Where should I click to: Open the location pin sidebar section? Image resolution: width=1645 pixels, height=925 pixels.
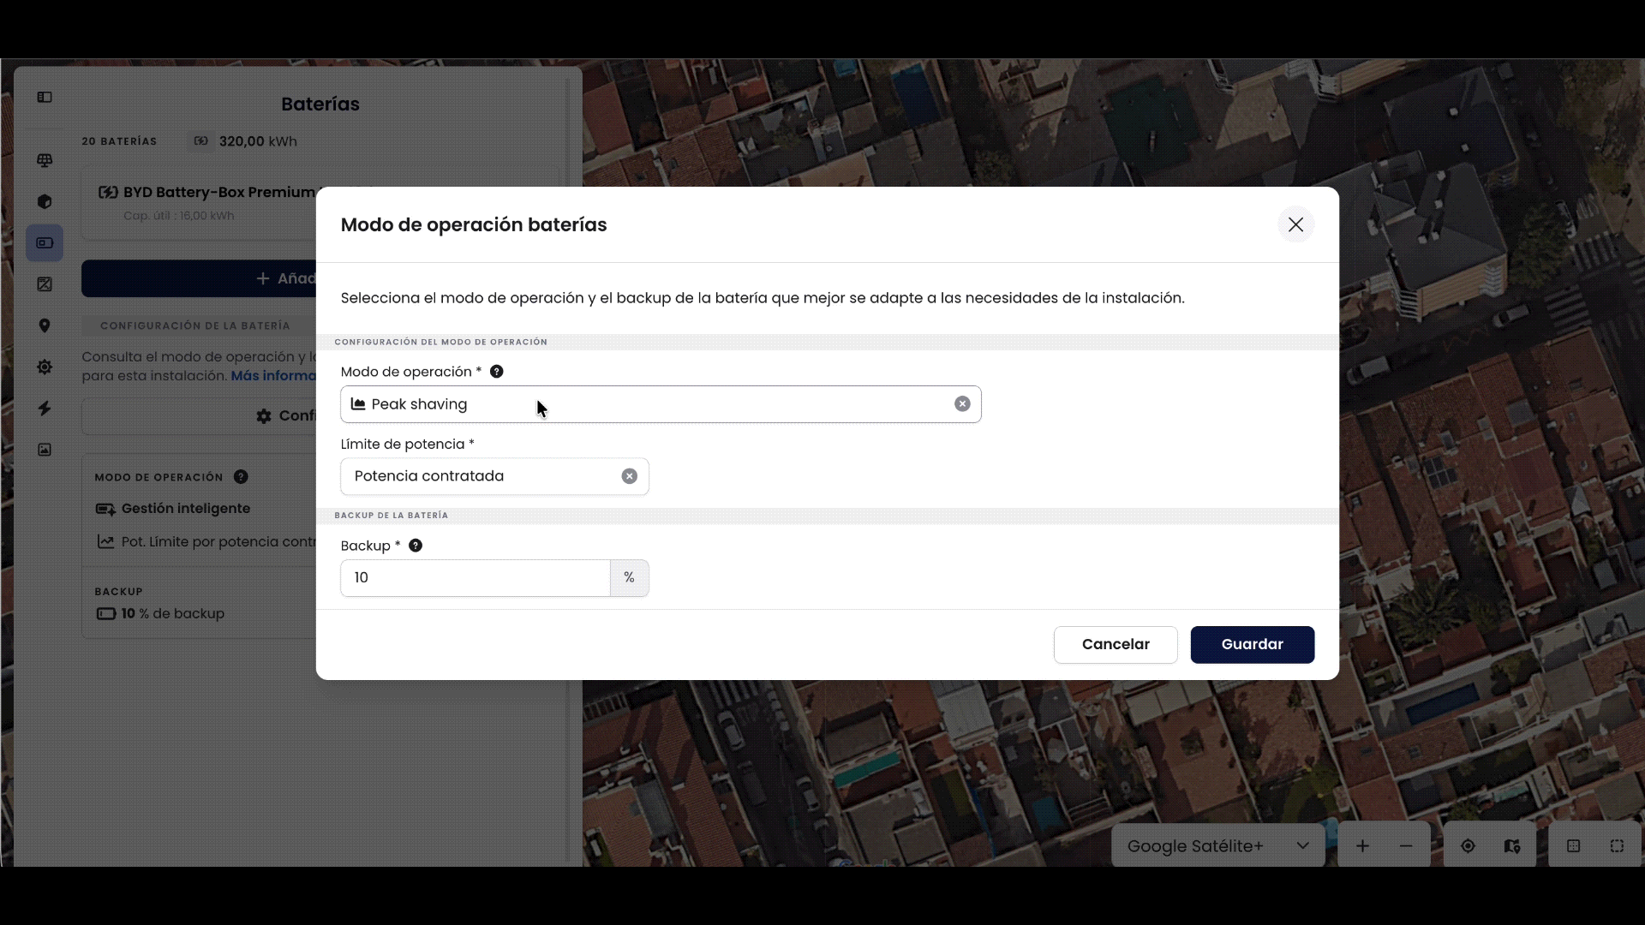coord(45,325)
